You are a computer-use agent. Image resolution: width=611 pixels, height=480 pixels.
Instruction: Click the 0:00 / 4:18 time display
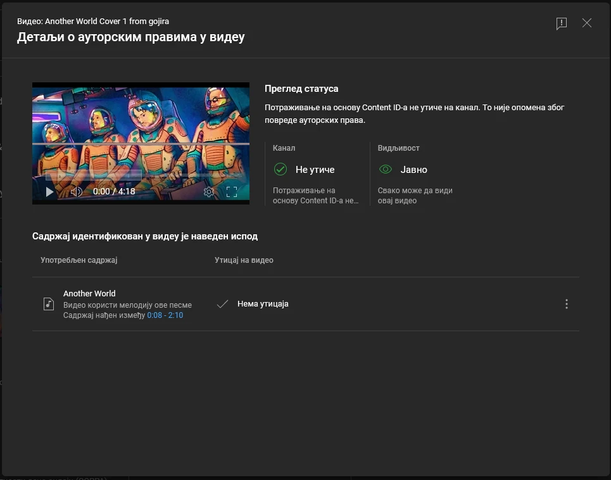coord(114,192)
